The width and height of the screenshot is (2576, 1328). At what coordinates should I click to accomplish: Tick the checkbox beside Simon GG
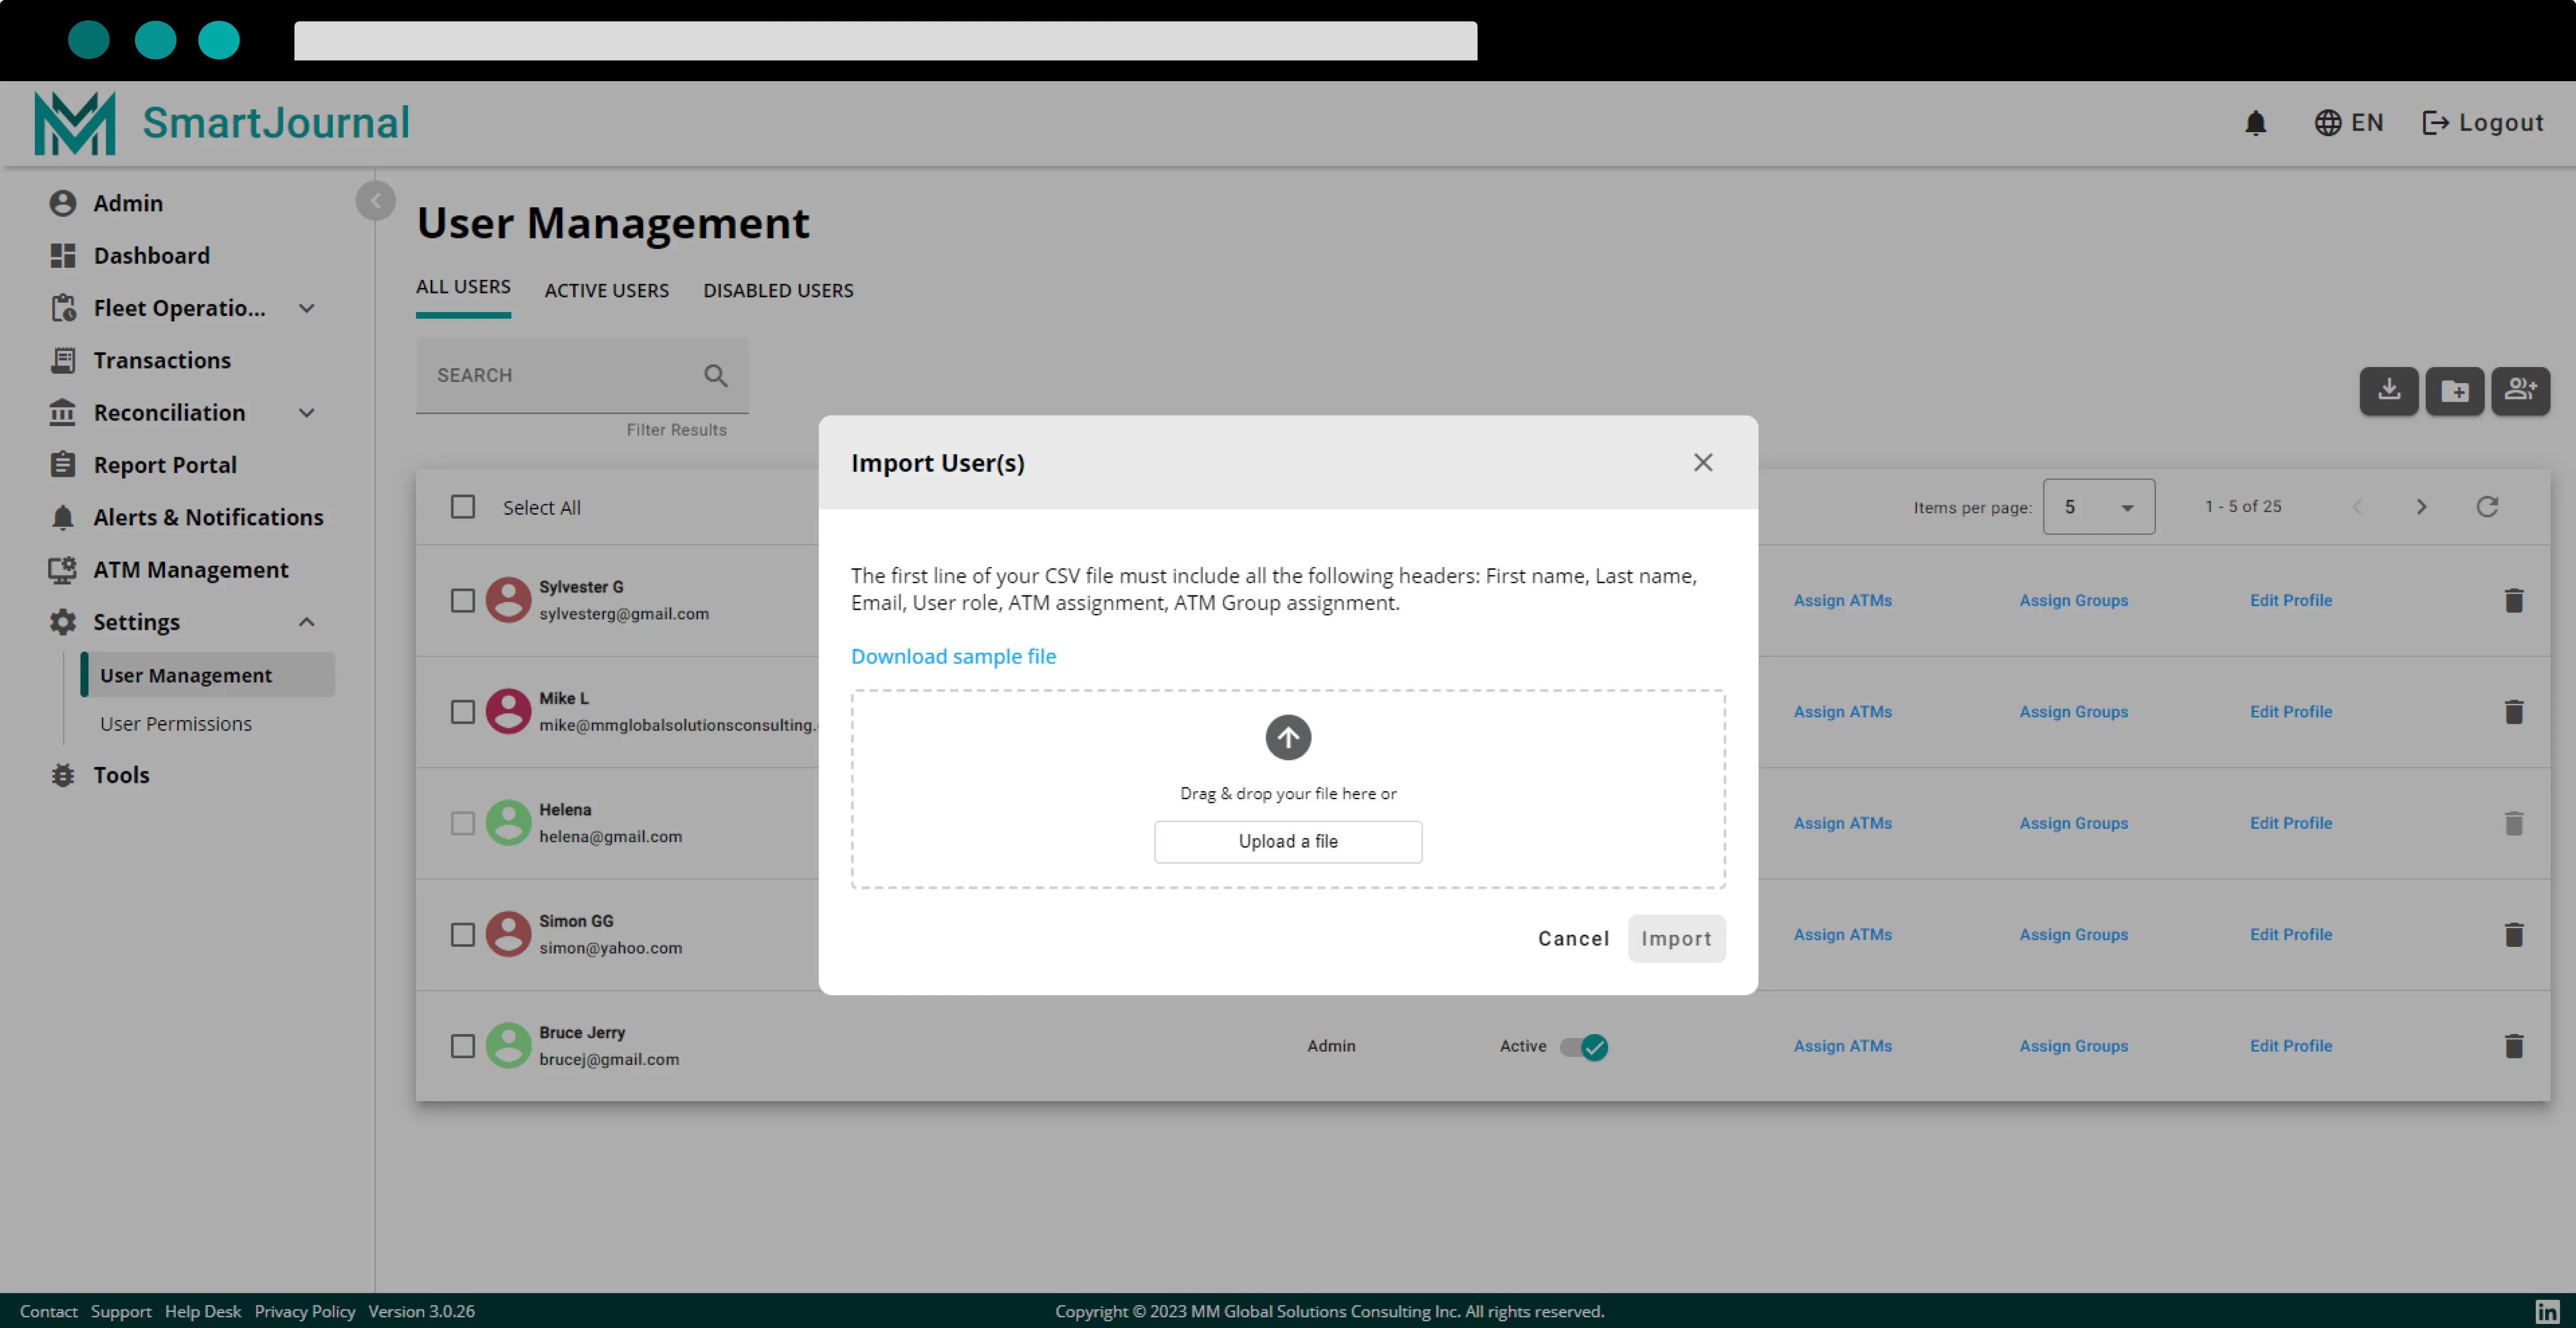tap(462, 934)
